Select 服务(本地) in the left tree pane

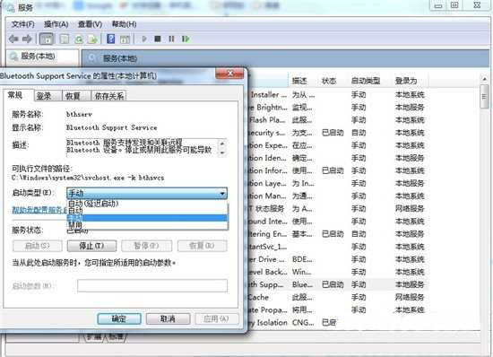(38, 57)
